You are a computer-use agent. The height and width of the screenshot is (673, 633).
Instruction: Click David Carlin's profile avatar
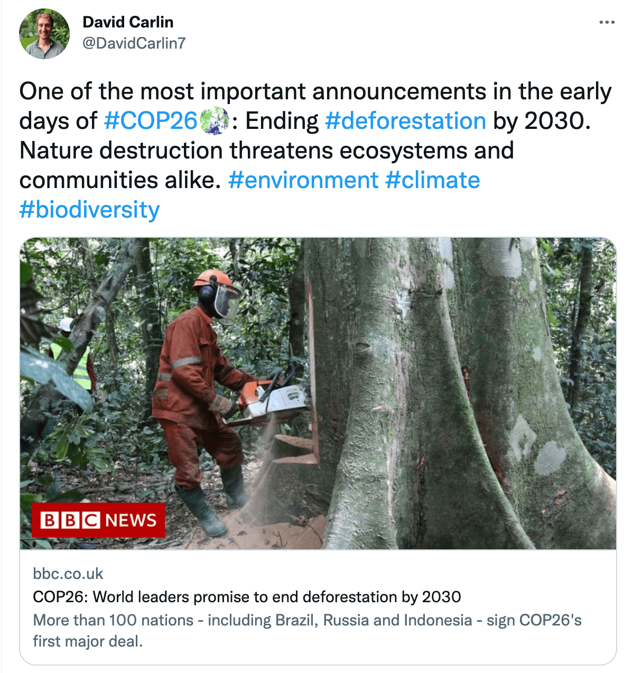click(44, 34)
